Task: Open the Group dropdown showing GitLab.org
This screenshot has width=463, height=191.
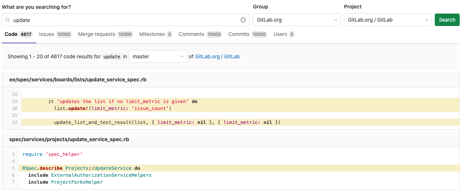Action: pyautogui.click(x=296, y=20)
